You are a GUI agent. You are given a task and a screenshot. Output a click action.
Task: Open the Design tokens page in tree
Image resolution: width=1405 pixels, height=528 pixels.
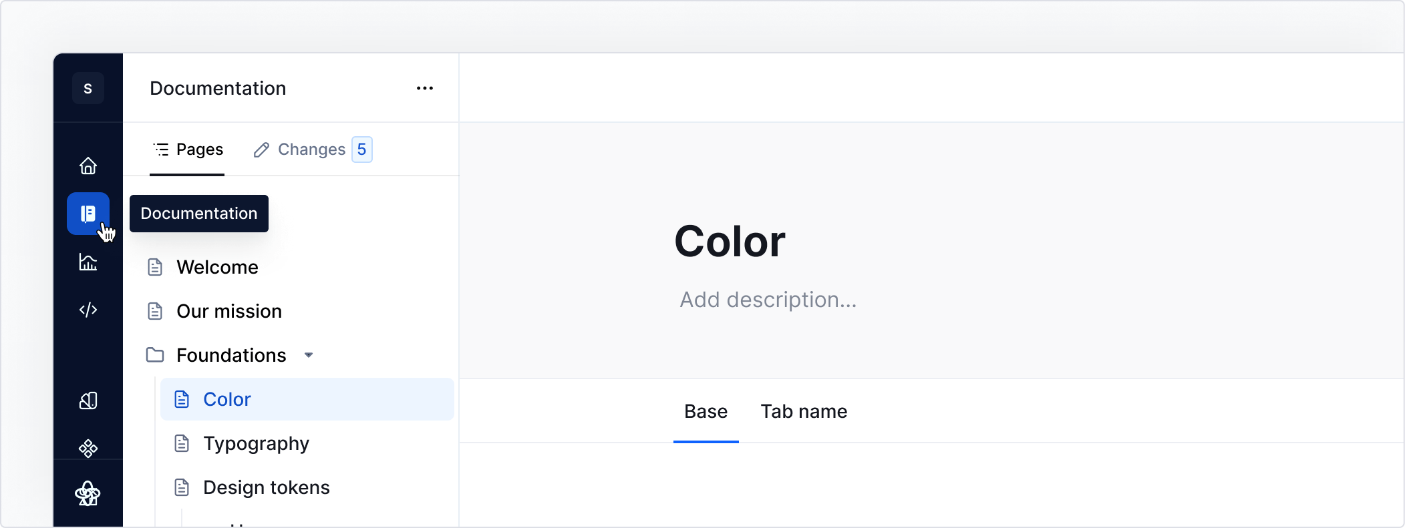click(266, 487)
